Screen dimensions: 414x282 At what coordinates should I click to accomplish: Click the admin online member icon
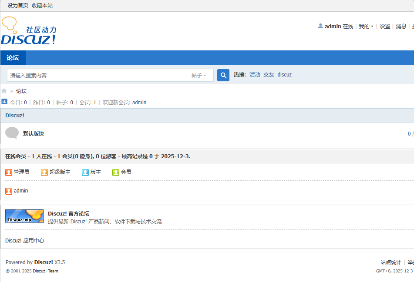pyautogui.click(x=9, y=191)
